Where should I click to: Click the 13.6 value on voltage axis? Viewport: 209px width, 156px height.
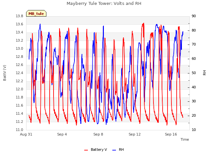[20, 24]
